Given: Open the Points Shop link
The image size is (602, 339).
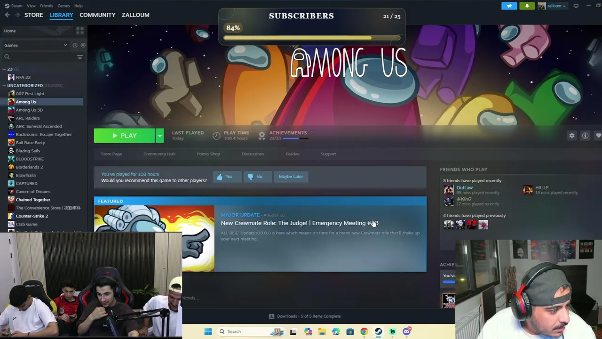Looking at the screenshot, I should click(208, 154).
